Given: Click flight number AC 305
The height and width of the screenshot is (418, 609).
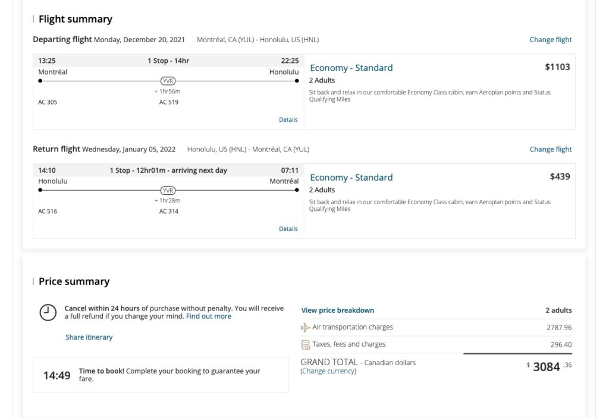Looking at the screenshot, I should click(x=48, y=102).
